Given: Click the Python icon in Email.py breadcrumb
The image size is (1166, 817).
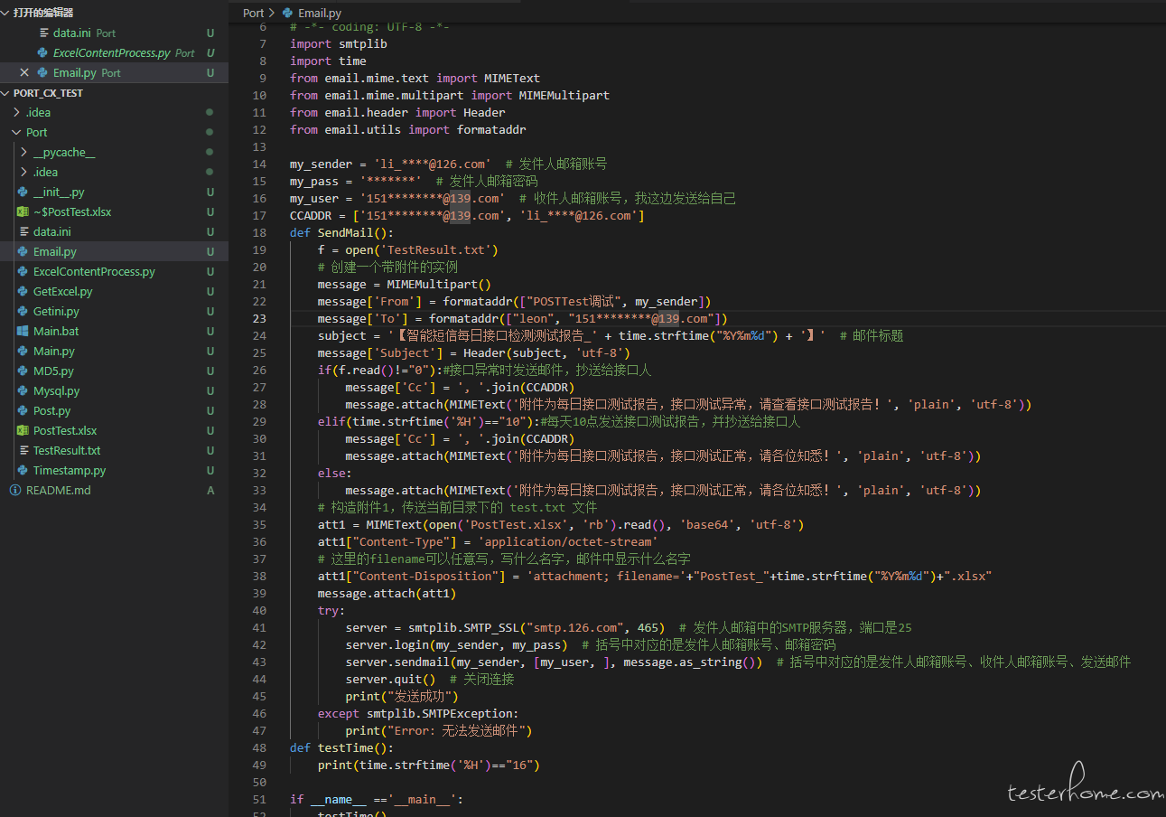Looking at the screenshot, I should (288, 13).
